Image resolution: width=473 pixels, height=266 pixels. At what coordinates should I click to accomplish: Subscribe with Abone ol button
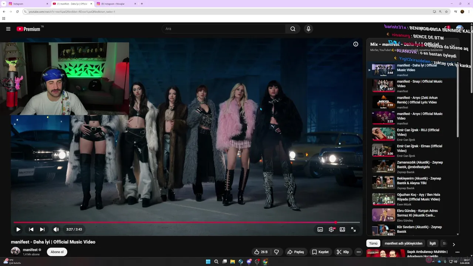click(x=57, y=252)
